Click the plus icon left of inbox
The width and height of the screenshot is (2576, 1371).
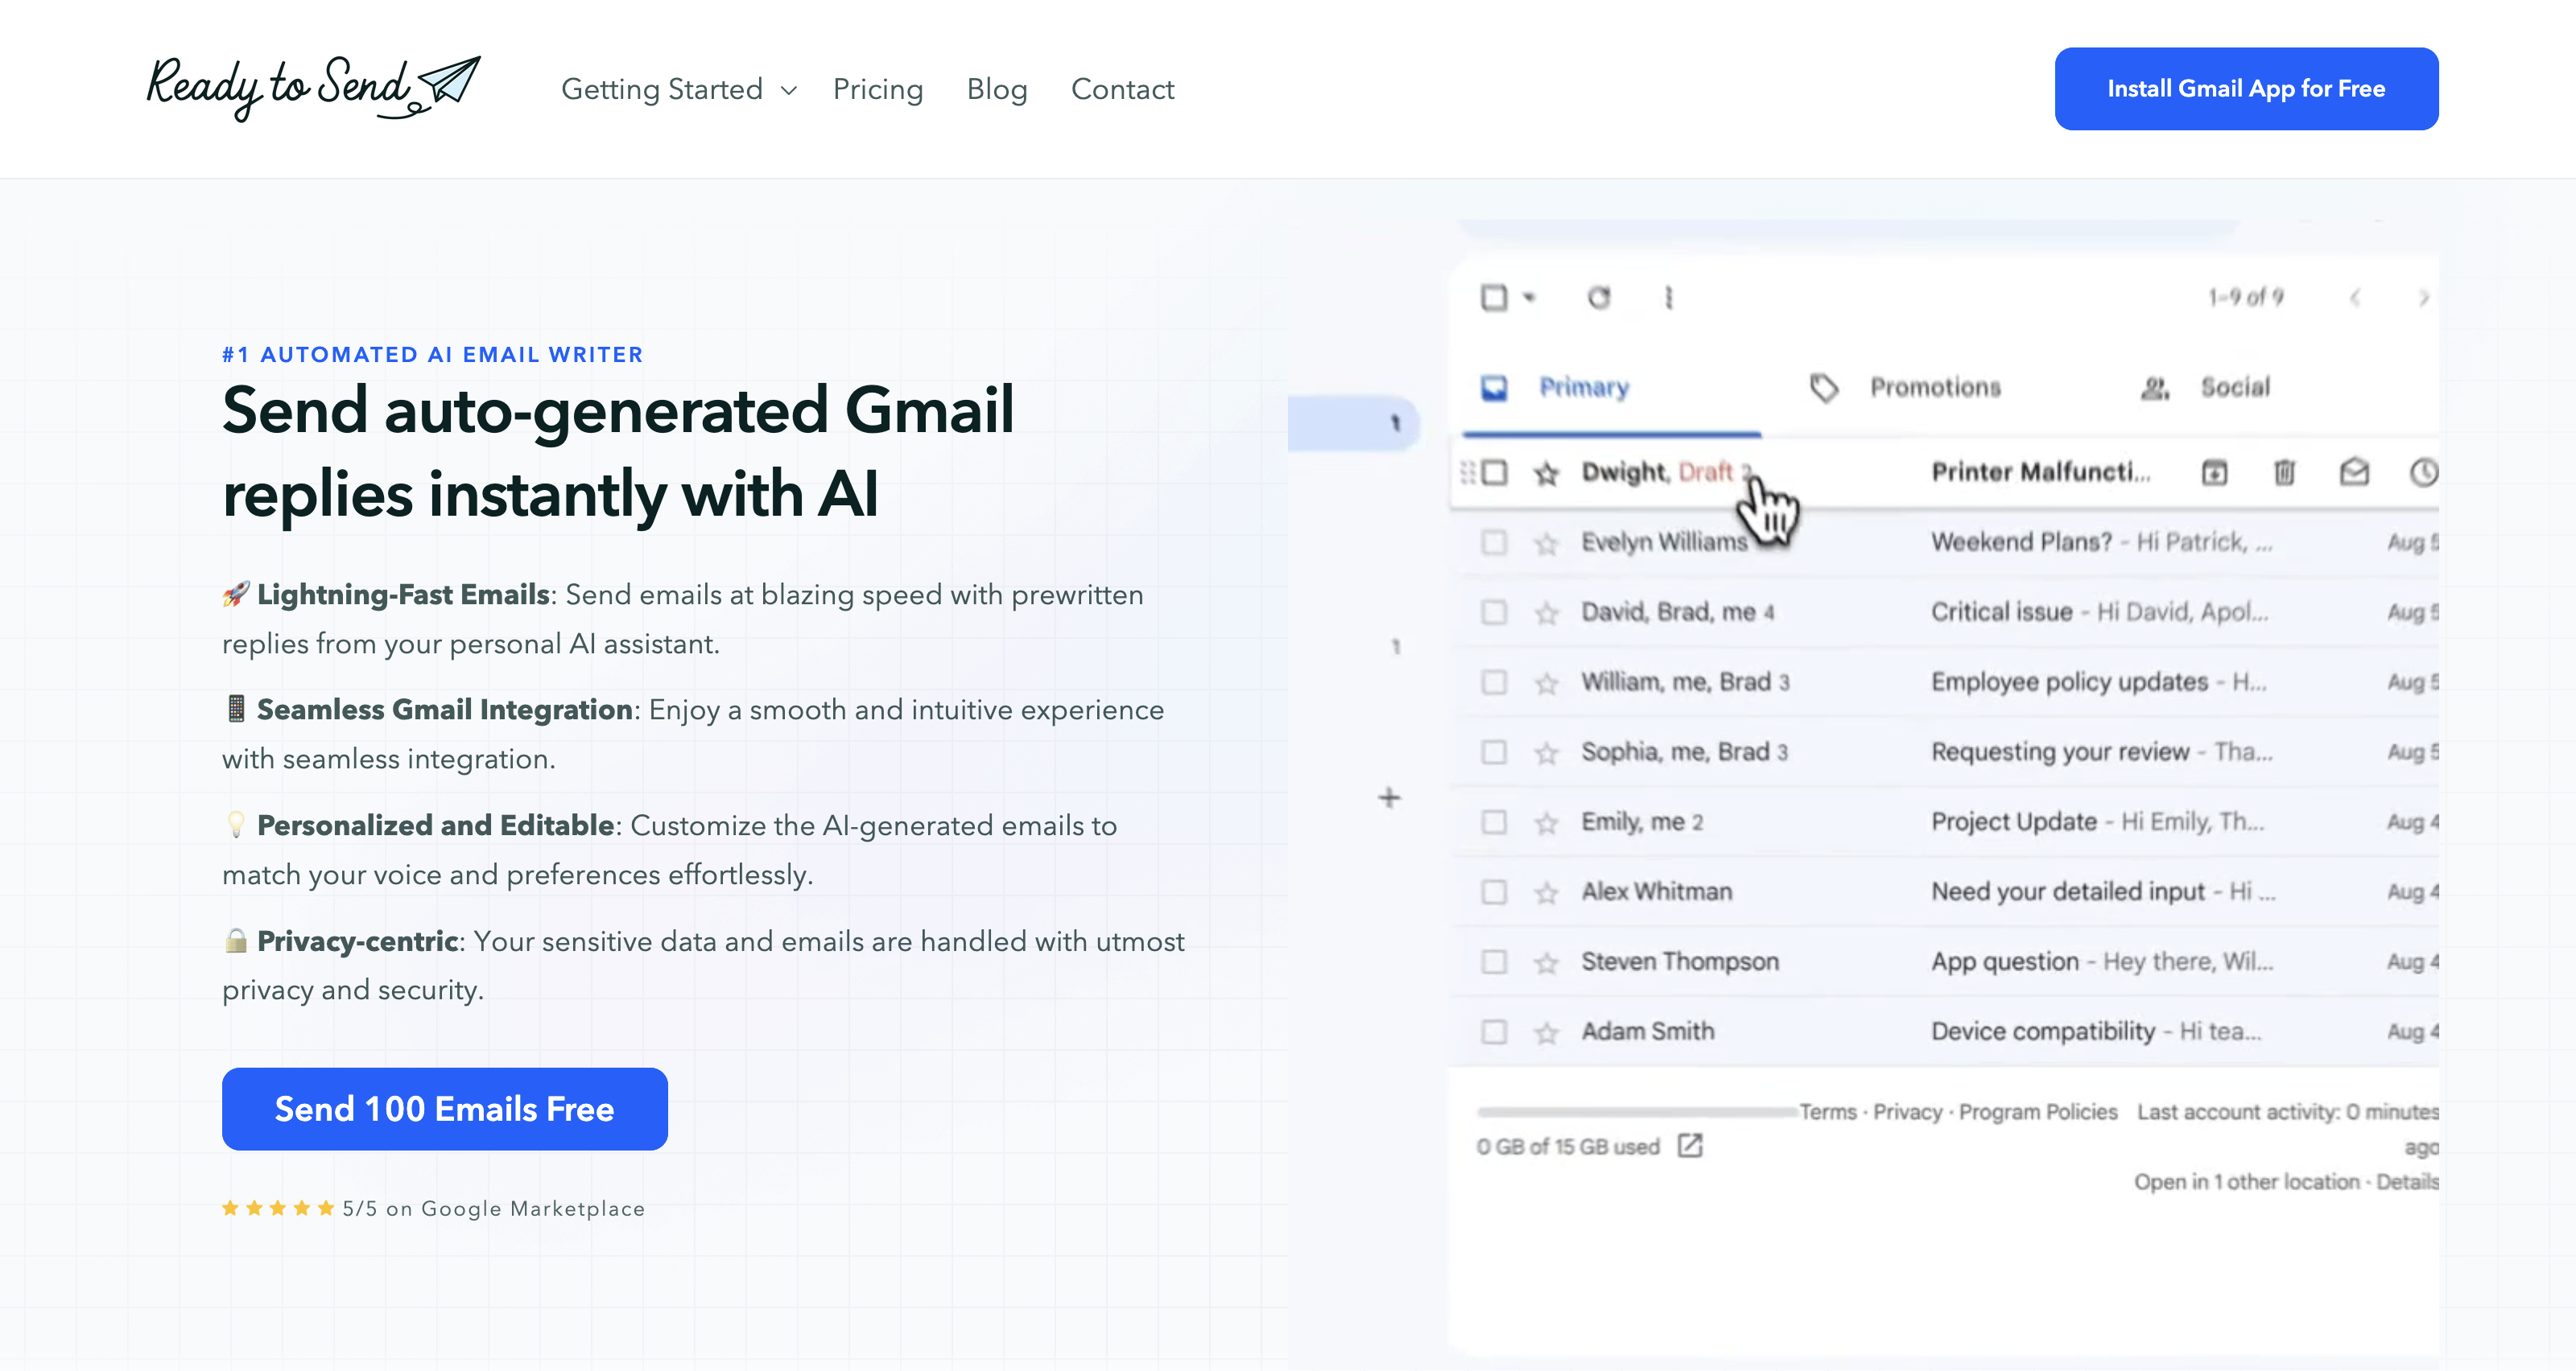point(1389,797)
